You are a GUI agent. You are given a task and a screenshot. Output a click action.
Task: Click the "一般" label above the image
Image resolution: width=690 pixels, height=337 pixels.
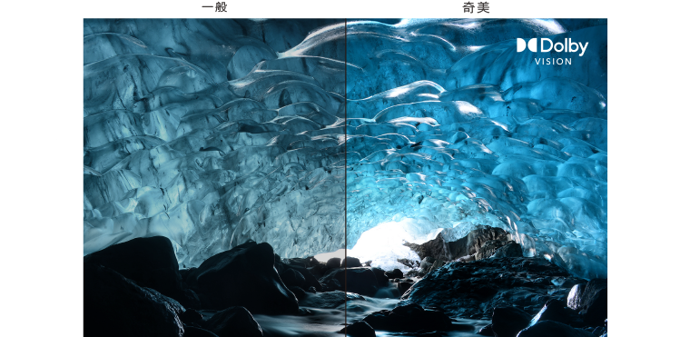[214, 7]
